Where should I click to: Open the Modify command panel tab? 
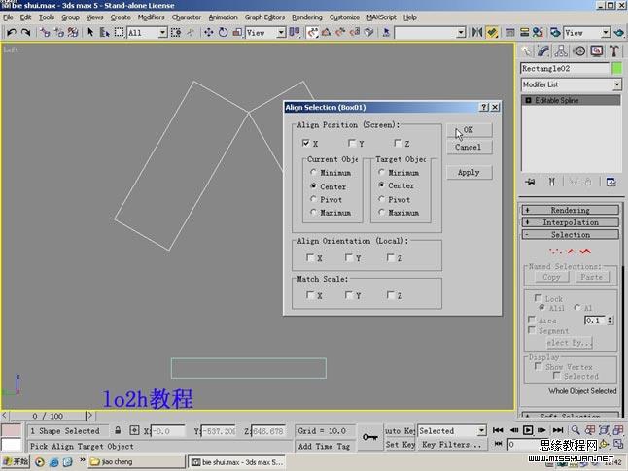543,50
